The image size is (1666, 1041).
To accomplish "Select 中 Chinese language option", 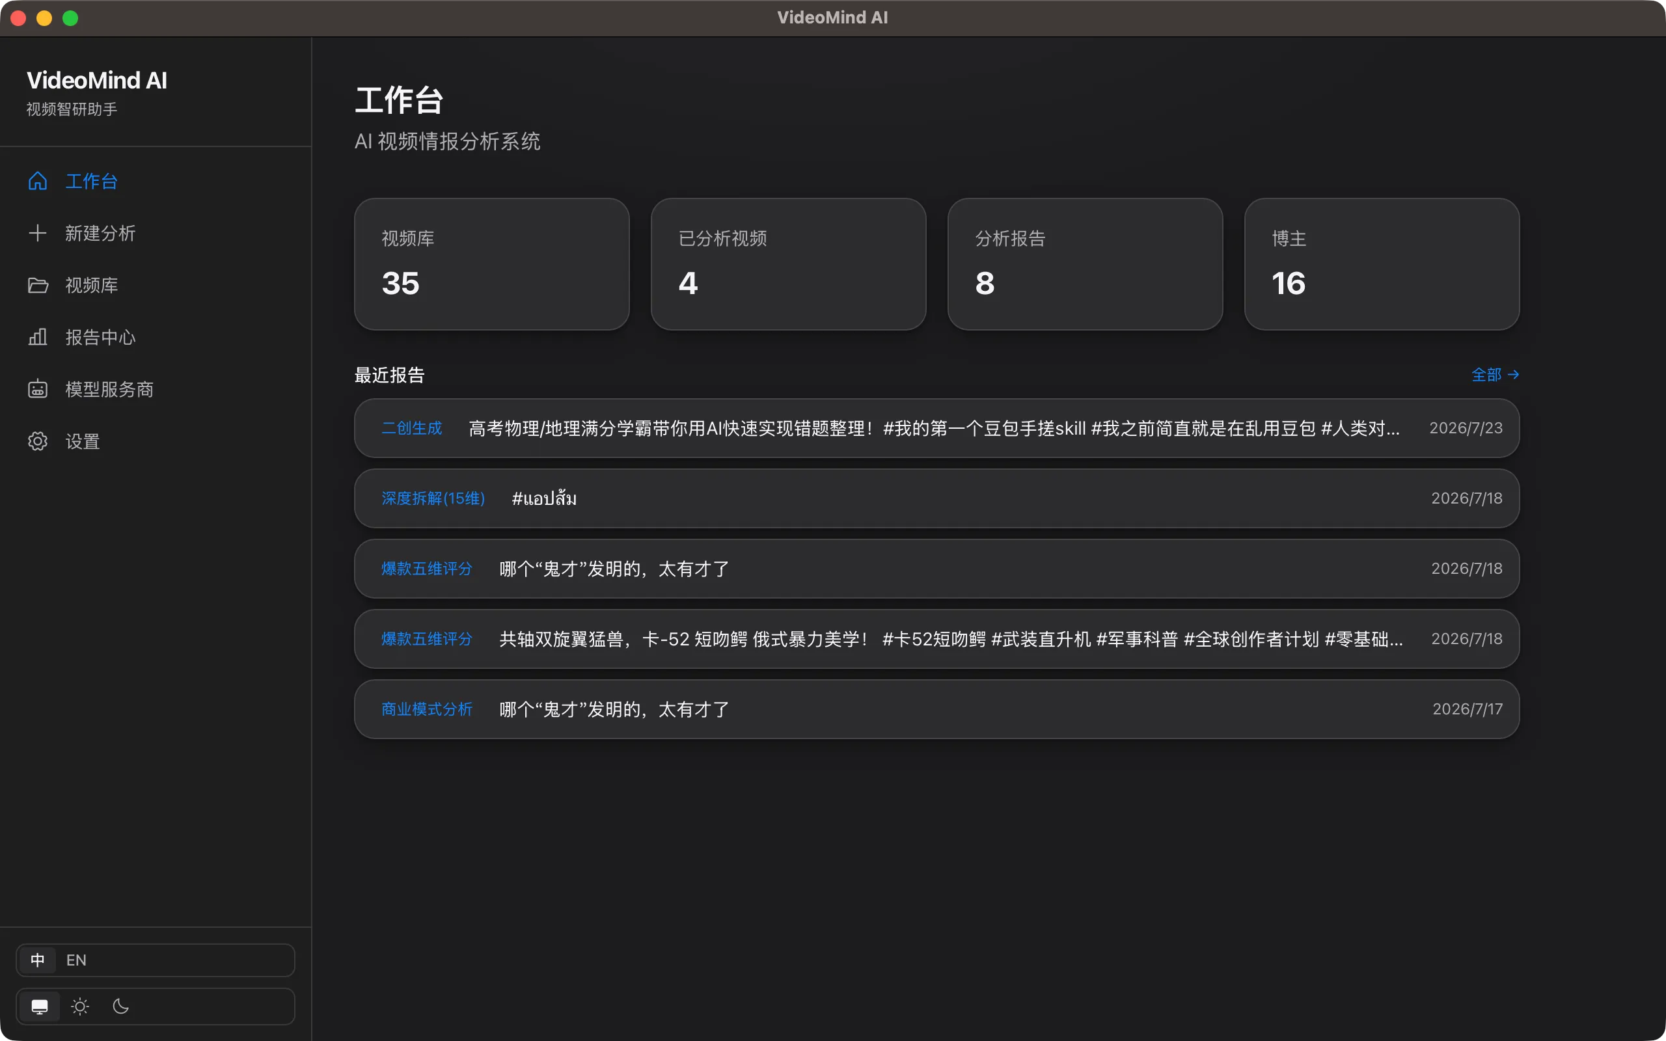I will point(37,960).
